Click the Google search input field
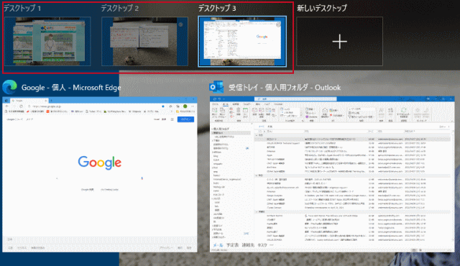 pyautogui.click(x=99, y=178)
